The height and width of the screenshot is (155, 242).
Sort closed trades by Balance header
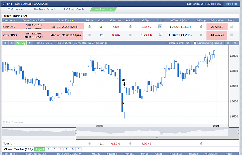coord(175,153)
